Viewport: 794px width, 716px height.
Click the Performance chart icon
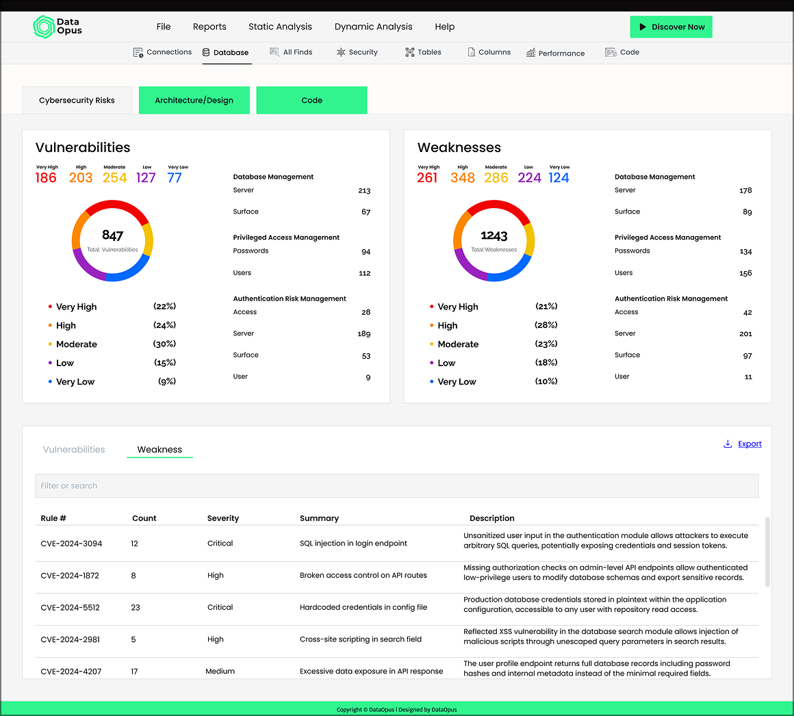[x=530, y=53]
